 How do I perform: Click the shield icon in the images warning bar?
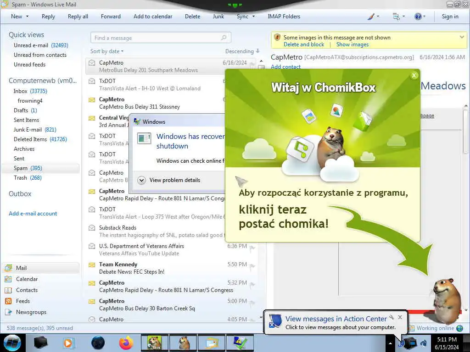point(277,38)
